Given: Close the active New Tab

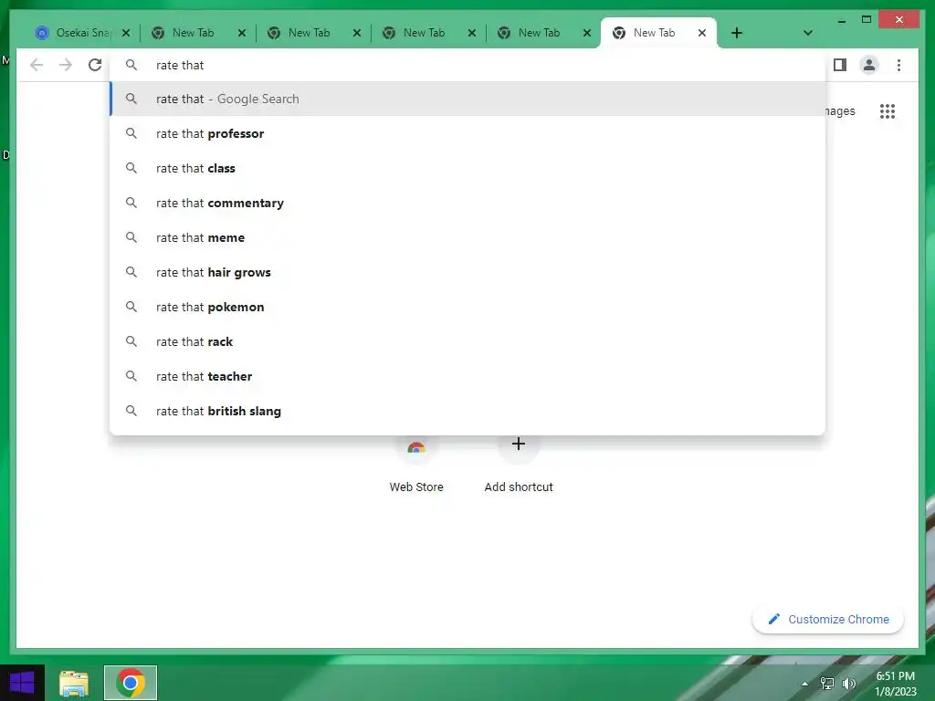Looking at the screenshot, I should point(702,33).
